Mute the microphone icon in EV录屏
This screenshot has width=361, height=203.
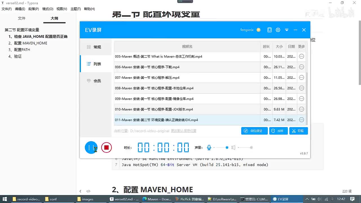[209, 147]
